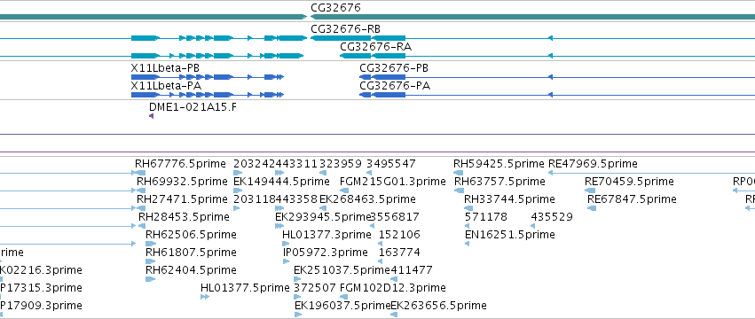
Task: Select the HL01377.3prime label
Action: click(327, 235)
